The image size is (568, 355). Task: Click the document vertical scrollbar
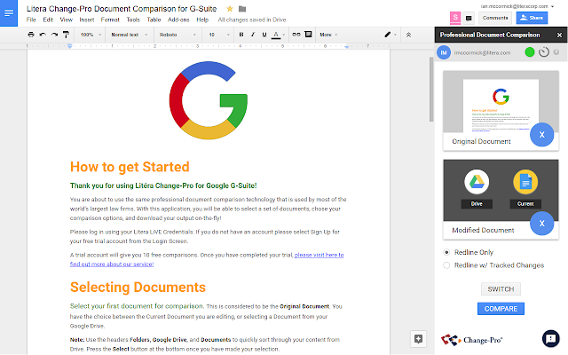431,89
